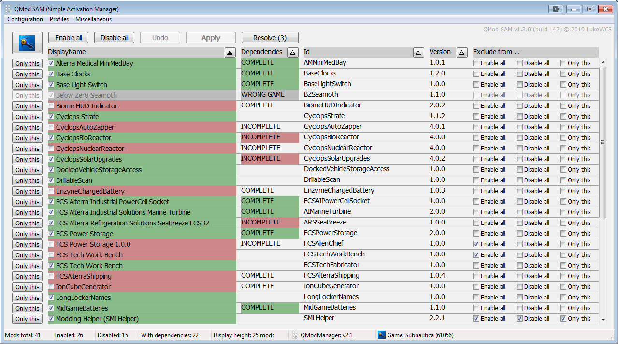
Task: Click the Disable all button
Action: (x=114, y=38)
